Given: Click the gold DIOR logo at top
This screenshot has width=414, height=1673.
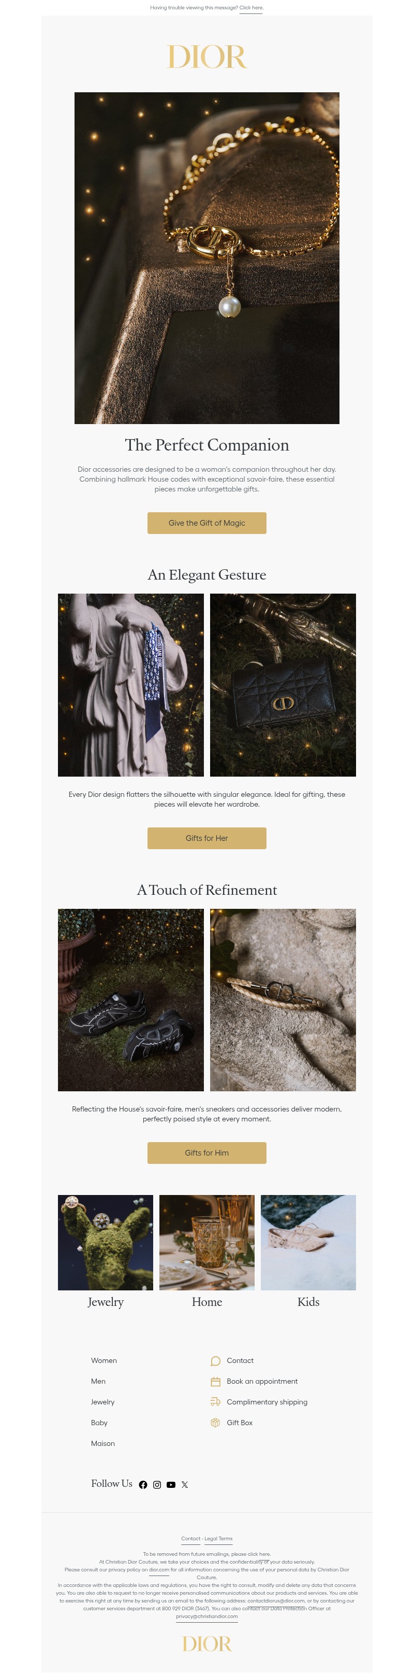Looking at the screenshot, I should pos(206,57).
